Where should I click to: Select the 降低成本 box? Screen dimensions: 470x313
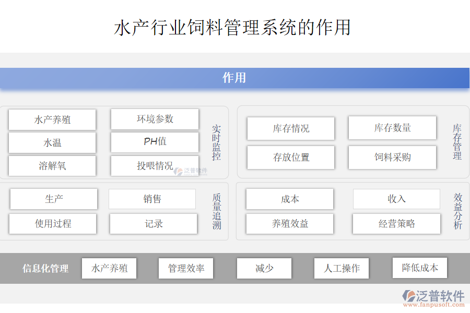click(x=420, y=268)
